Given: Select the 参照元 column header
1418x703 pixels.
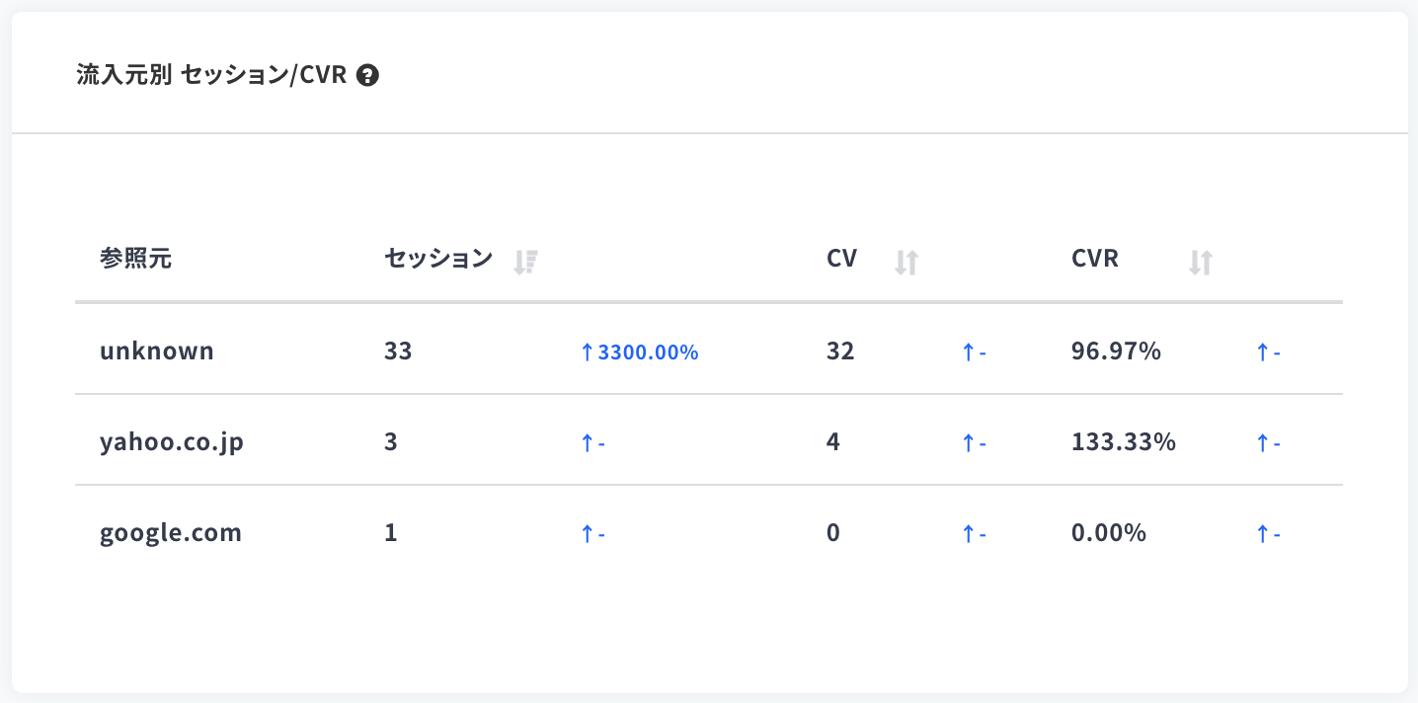Looking at the screenshot, I should click(x=135, y=259).
